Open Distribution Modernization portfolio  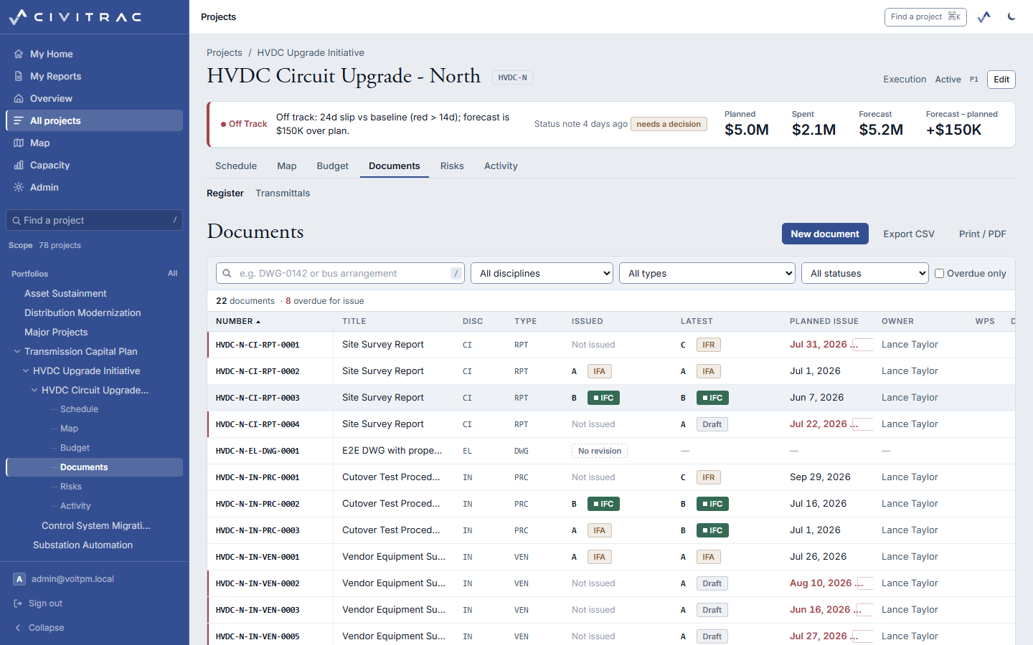82,312
